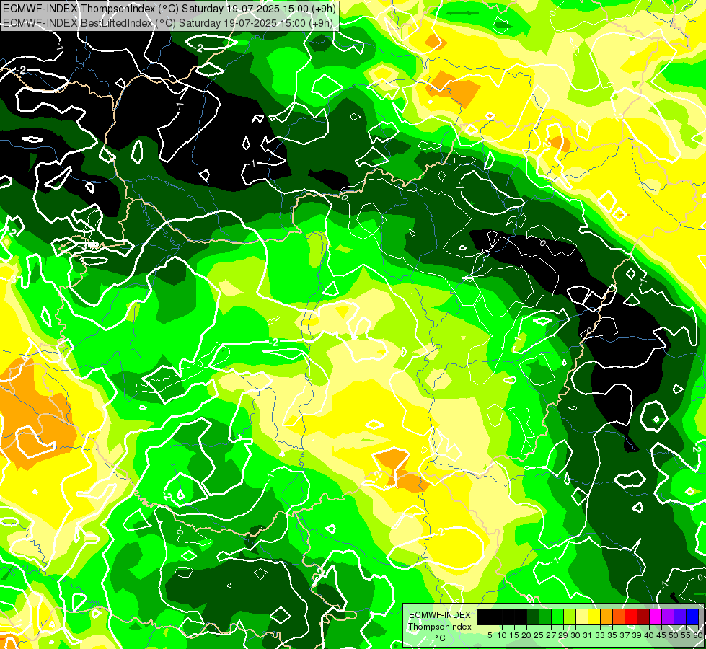
Task: Click the legend scale value 25
Action: point(539,635)
